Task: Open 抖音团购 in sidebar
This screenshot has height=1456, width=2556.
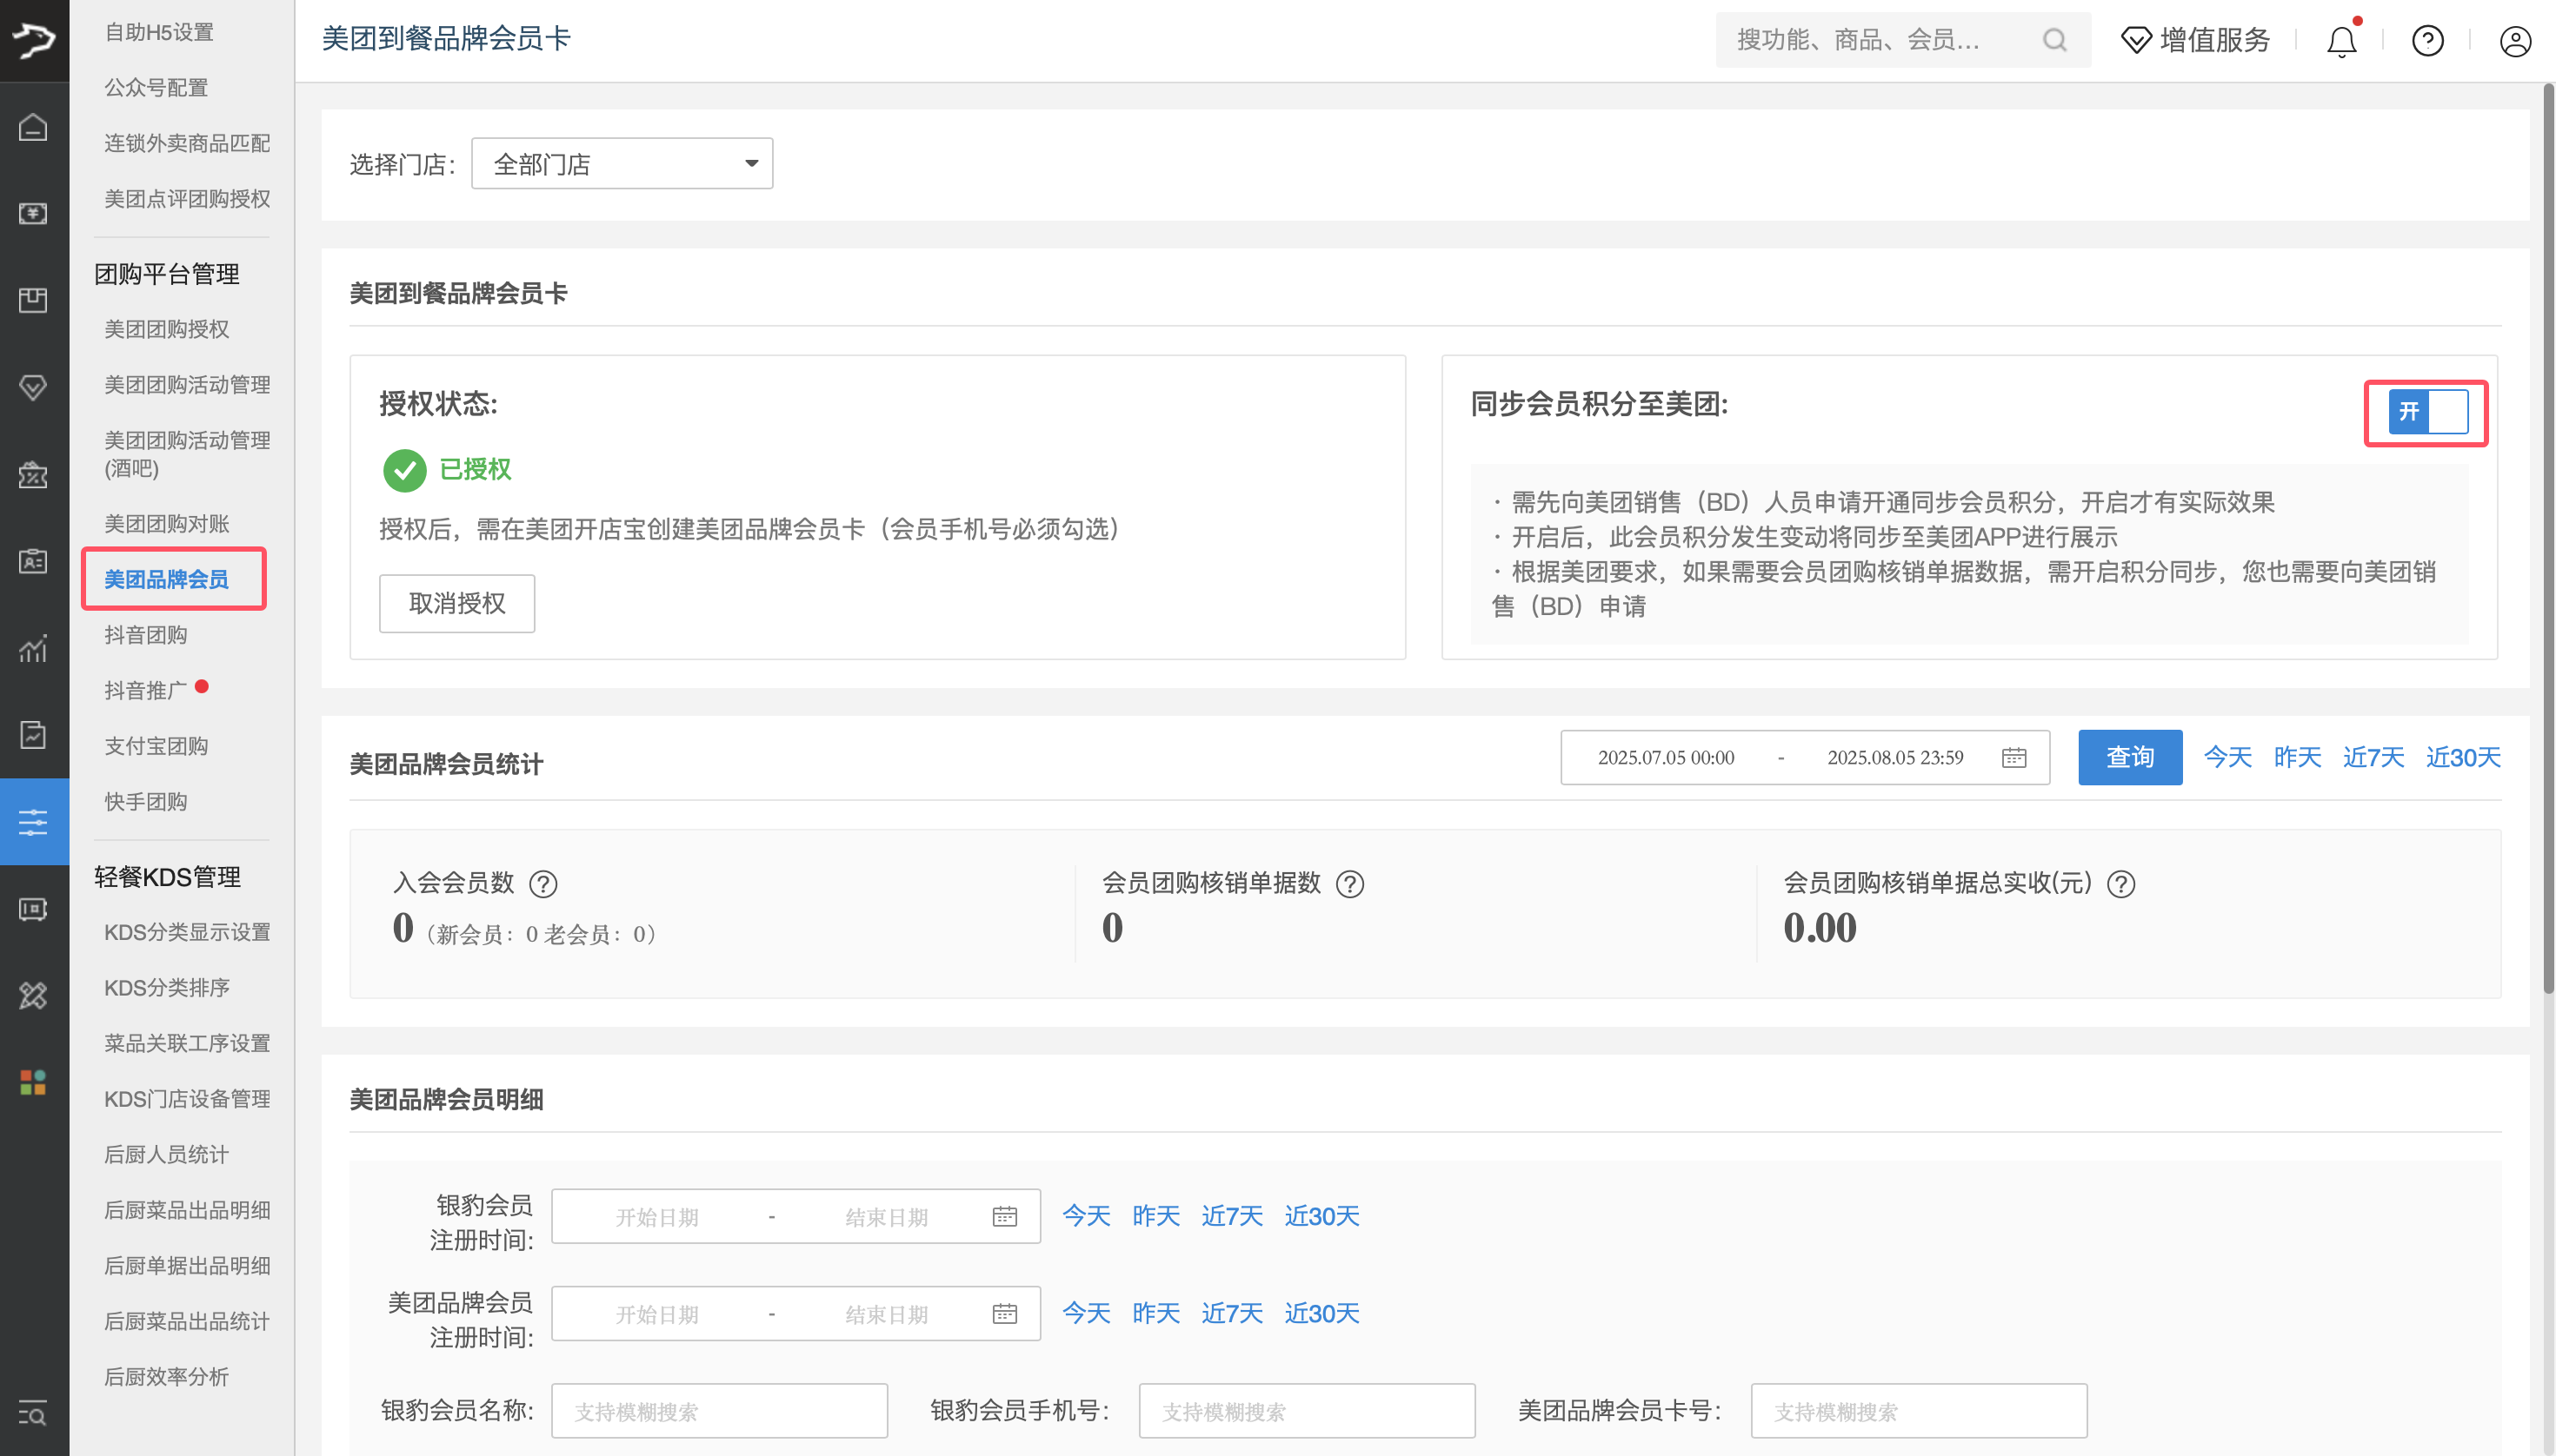Action: pyautogui.click(x=145, y=635)
